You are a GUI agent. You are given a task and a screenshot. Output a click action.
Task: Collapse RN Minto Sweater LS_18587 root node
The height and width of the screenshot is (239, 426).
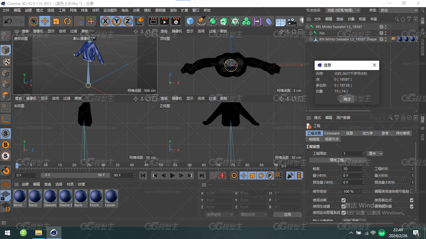[307, 27]
